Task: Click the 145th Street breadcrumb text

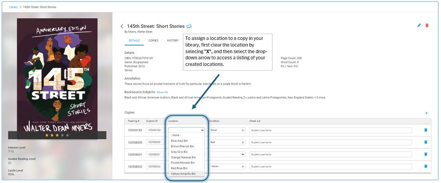Action: (x=39, y=7)
